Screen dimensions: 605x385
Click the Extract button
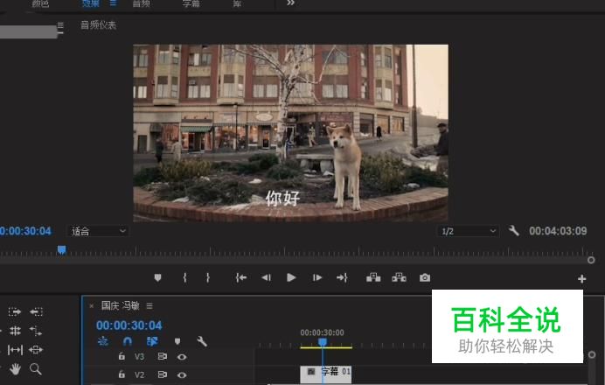pos(399,277)
